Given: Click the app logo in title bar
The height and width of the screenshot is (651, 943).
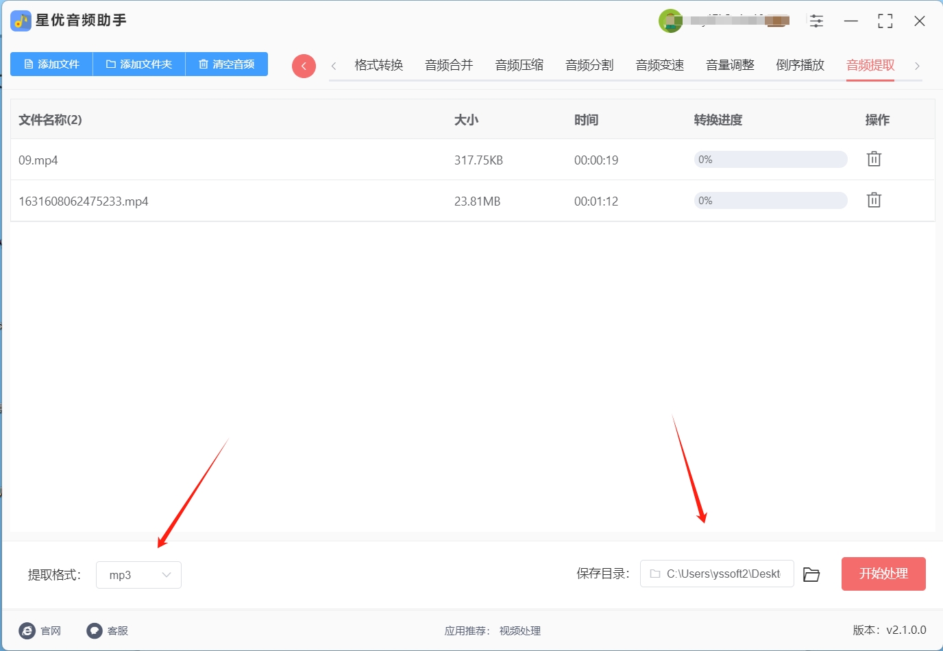Looking at the screenshot, I should [x=21, y=21].
